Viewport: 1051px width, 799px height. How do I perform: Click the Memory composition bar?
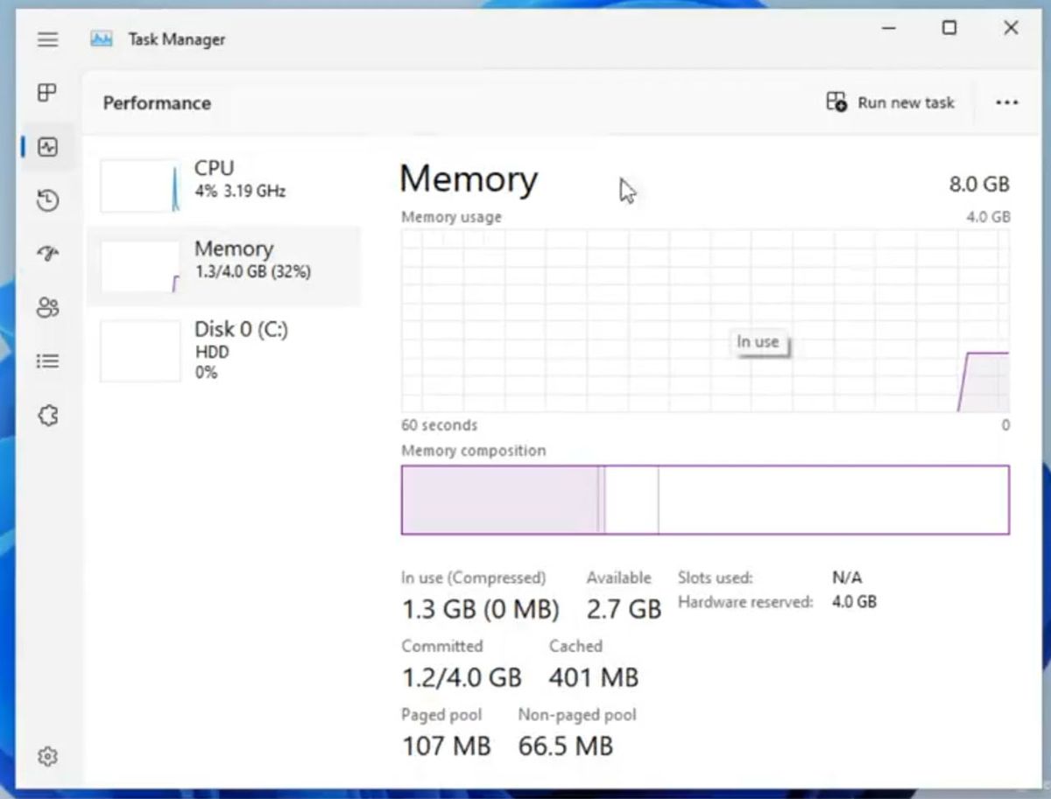pos(705,500)
